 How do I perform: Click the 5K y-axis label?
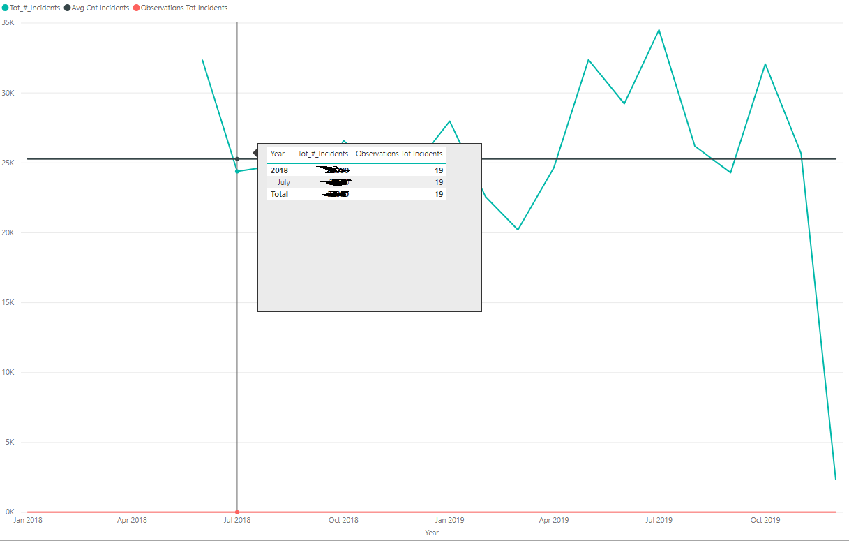(10, 442)
